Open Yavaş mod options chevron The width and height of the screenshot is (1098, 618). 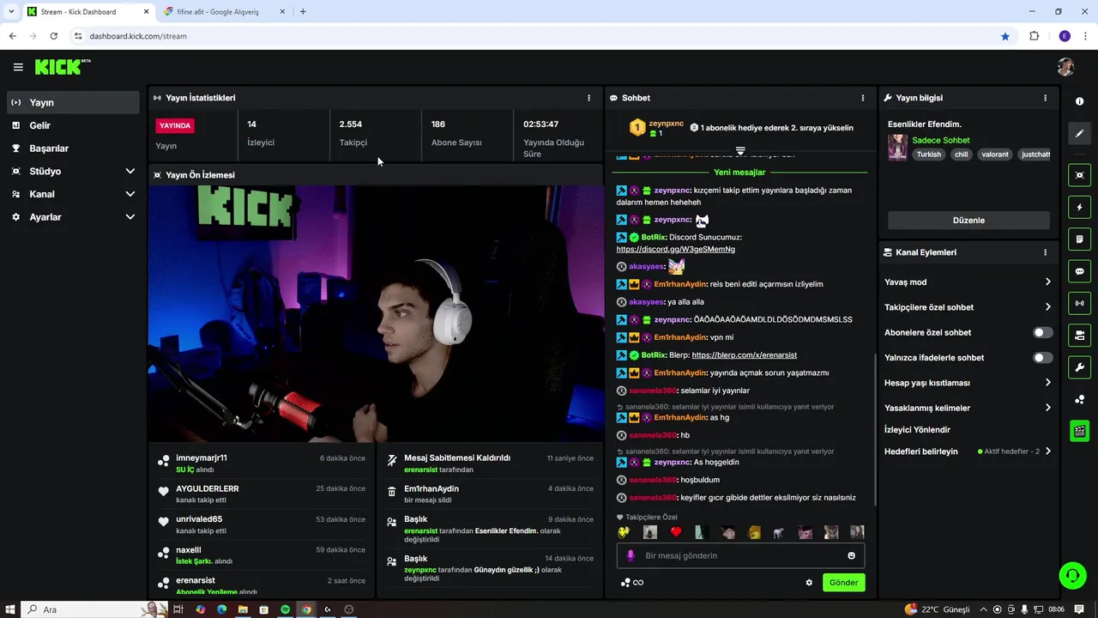(1047, 282)
